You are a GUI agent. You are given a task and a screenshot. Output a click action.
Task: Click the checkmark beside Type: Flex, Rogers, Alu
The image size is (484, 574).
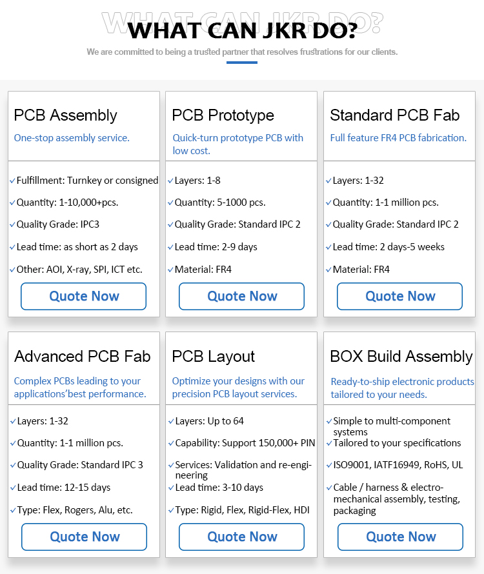13,510
